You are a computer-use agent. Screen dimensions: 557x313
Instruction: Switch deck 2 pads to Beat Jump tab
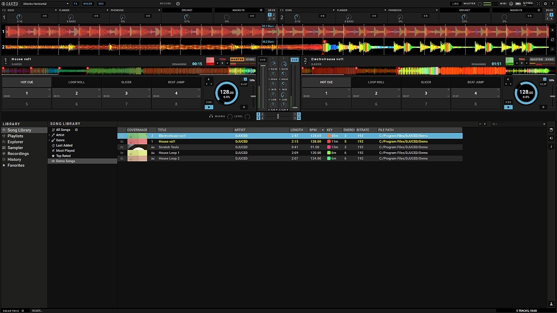(476, 82)
